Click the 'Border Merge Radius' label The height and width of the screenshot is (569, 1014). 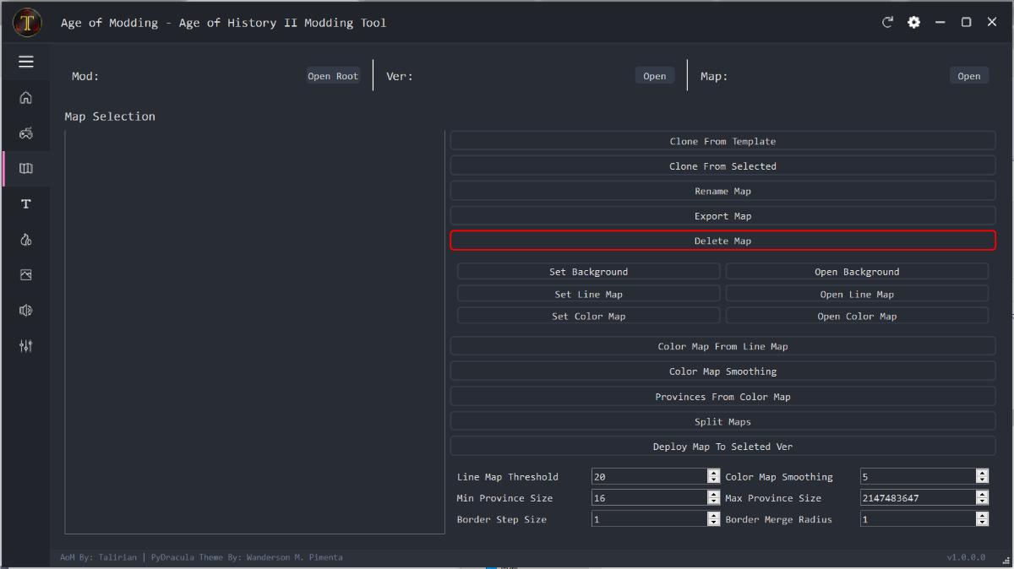coord(779,519)
